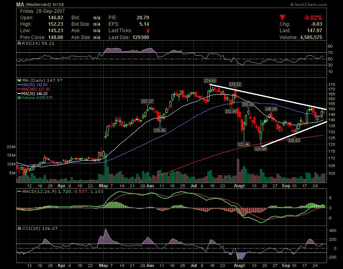Click the MACD signal value 0.537
The height and width of the screenshot is (269, 343).
point(80,192)
